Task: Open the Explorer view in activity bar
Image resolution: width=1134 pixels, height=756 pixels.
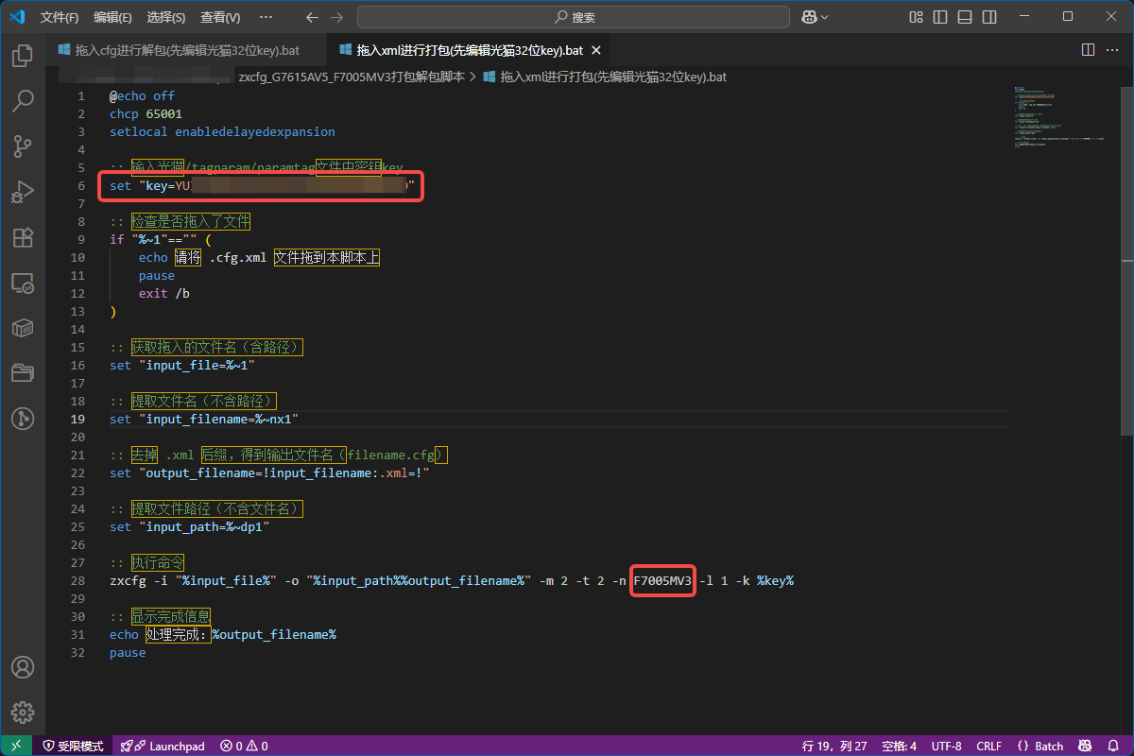Action: (23, 57)
